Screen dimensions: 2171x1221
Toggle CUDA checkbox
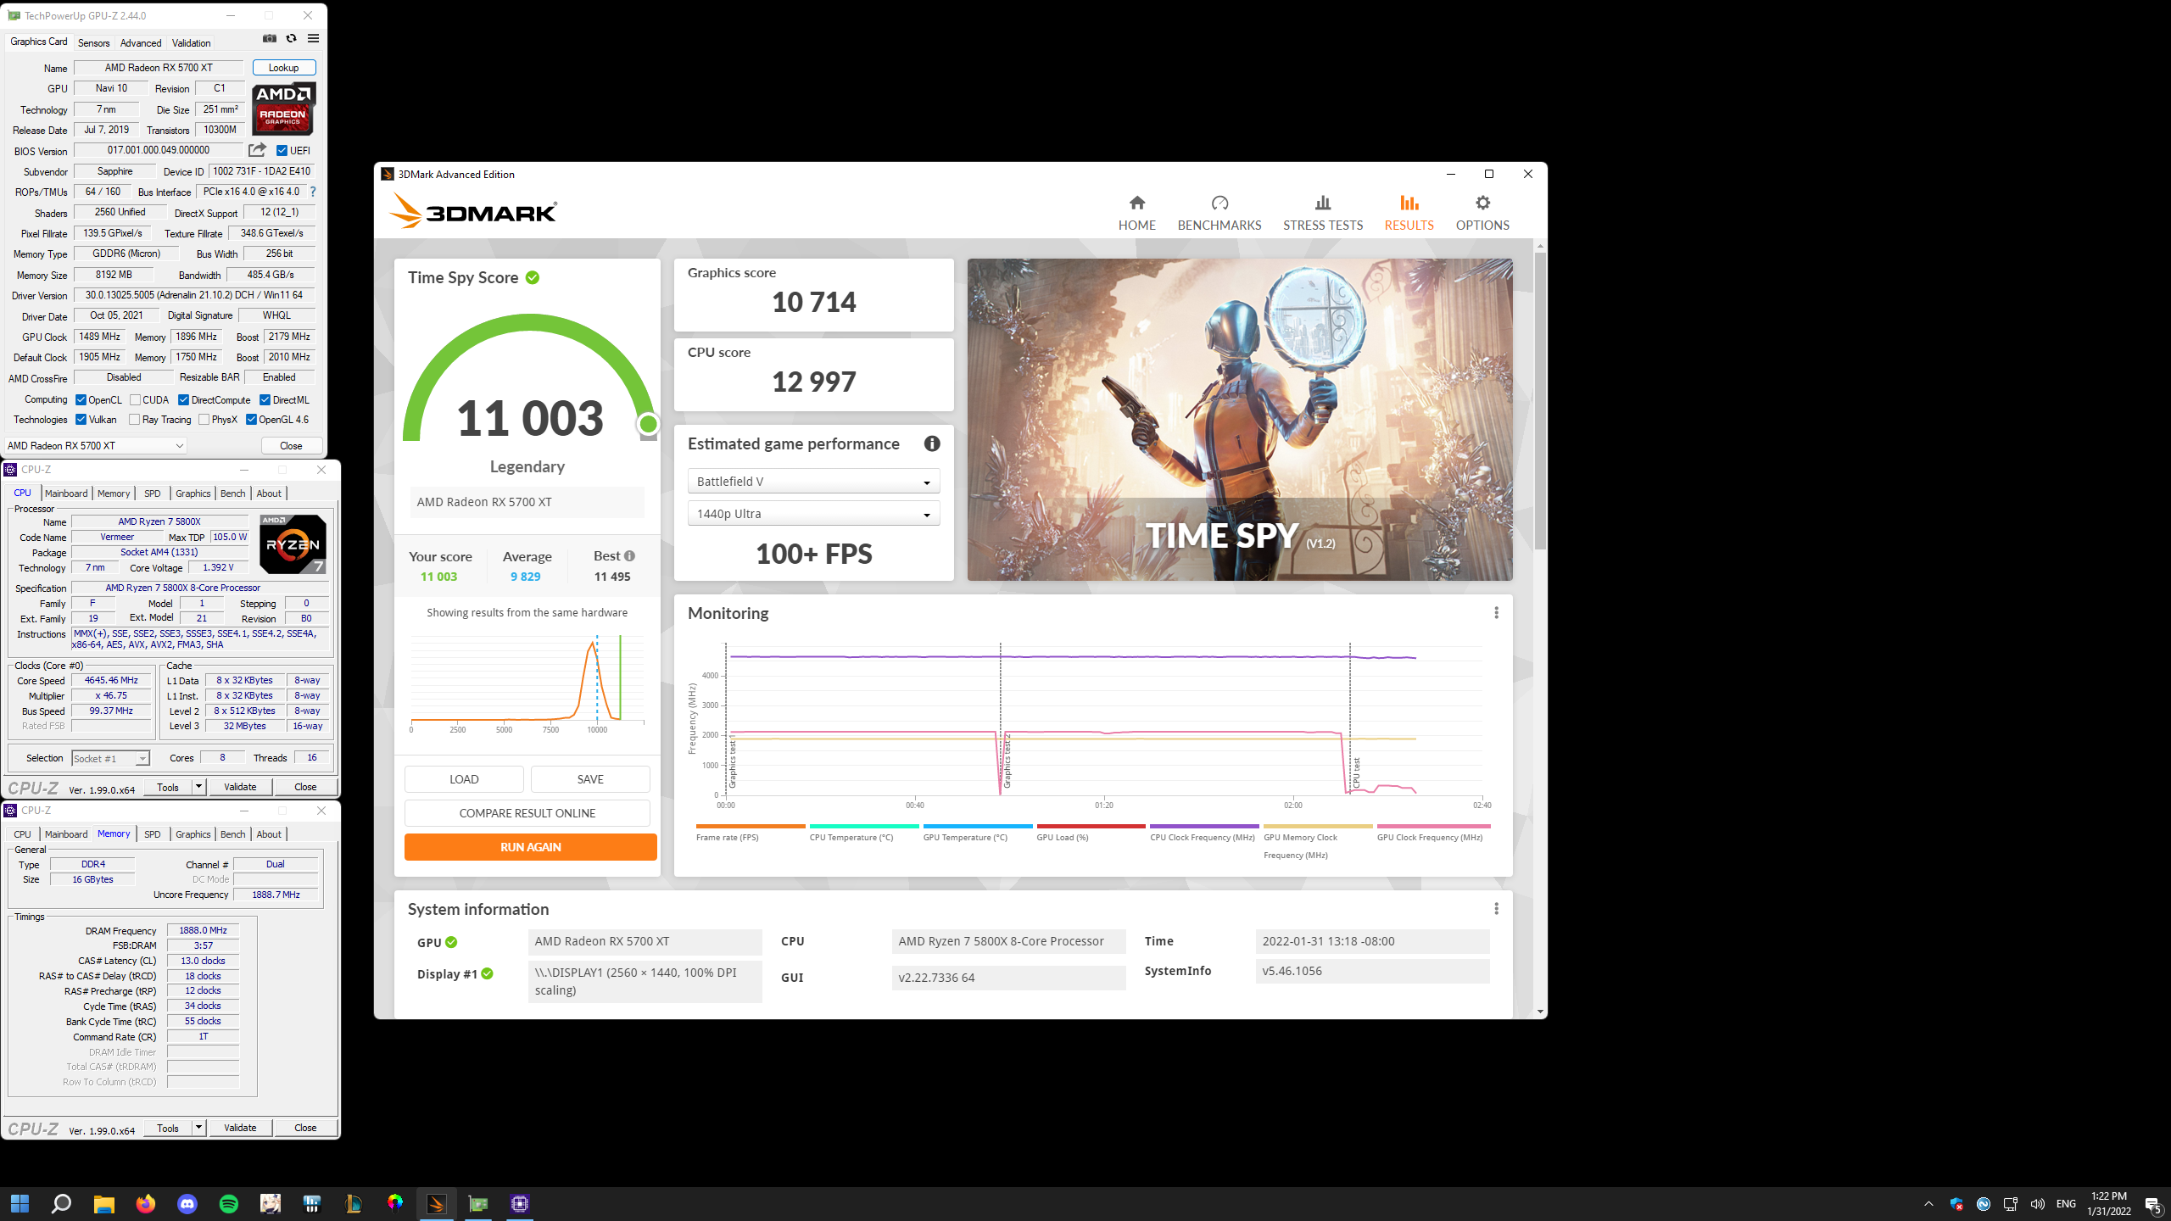pyautogui.click(x=135, y=400)
